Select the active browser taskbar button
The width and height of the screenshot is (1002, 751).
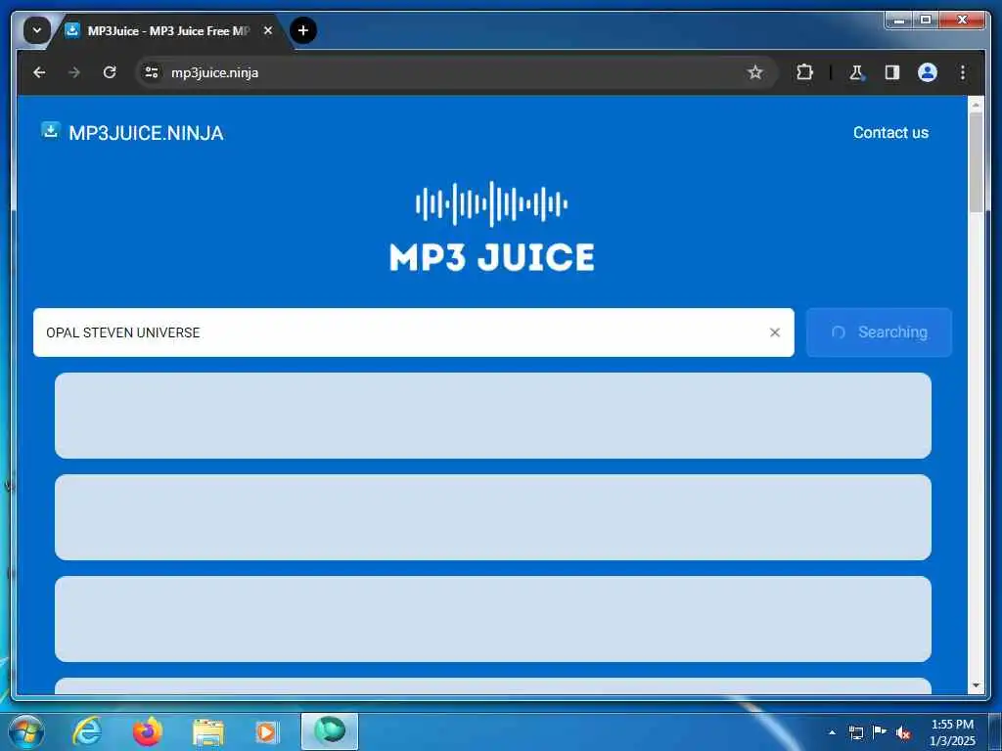330,731
